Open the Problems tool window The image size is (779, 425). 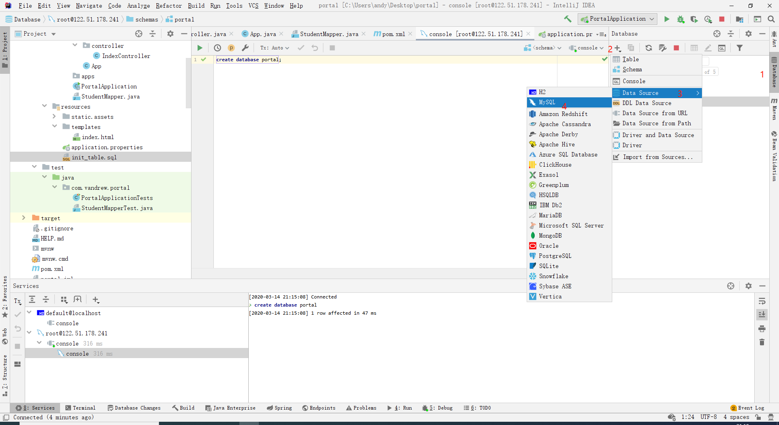pyautogui.click(x=361, y=408)
